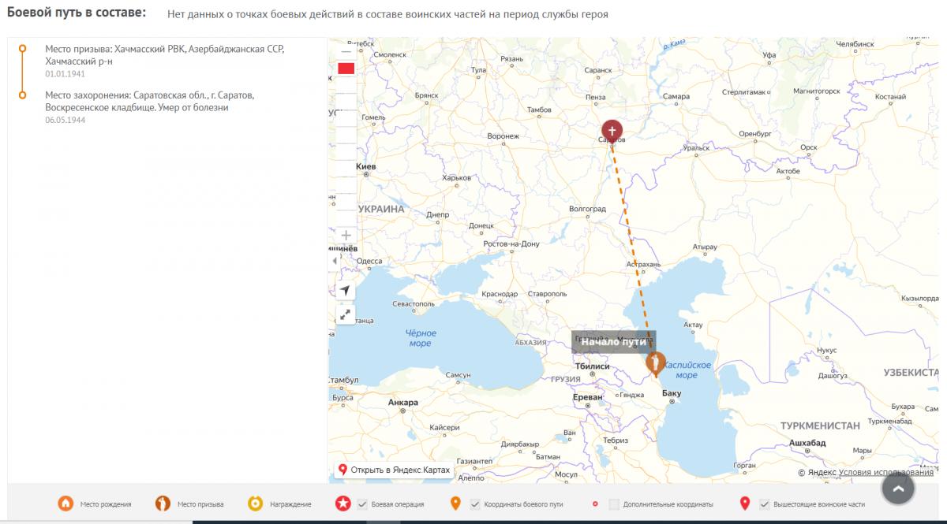The width and height of the screenshot is (947, 524).
Task: Click the 'Боевой путь в составе:' heading
Action: pyautogui.click(x=77, y=13)
